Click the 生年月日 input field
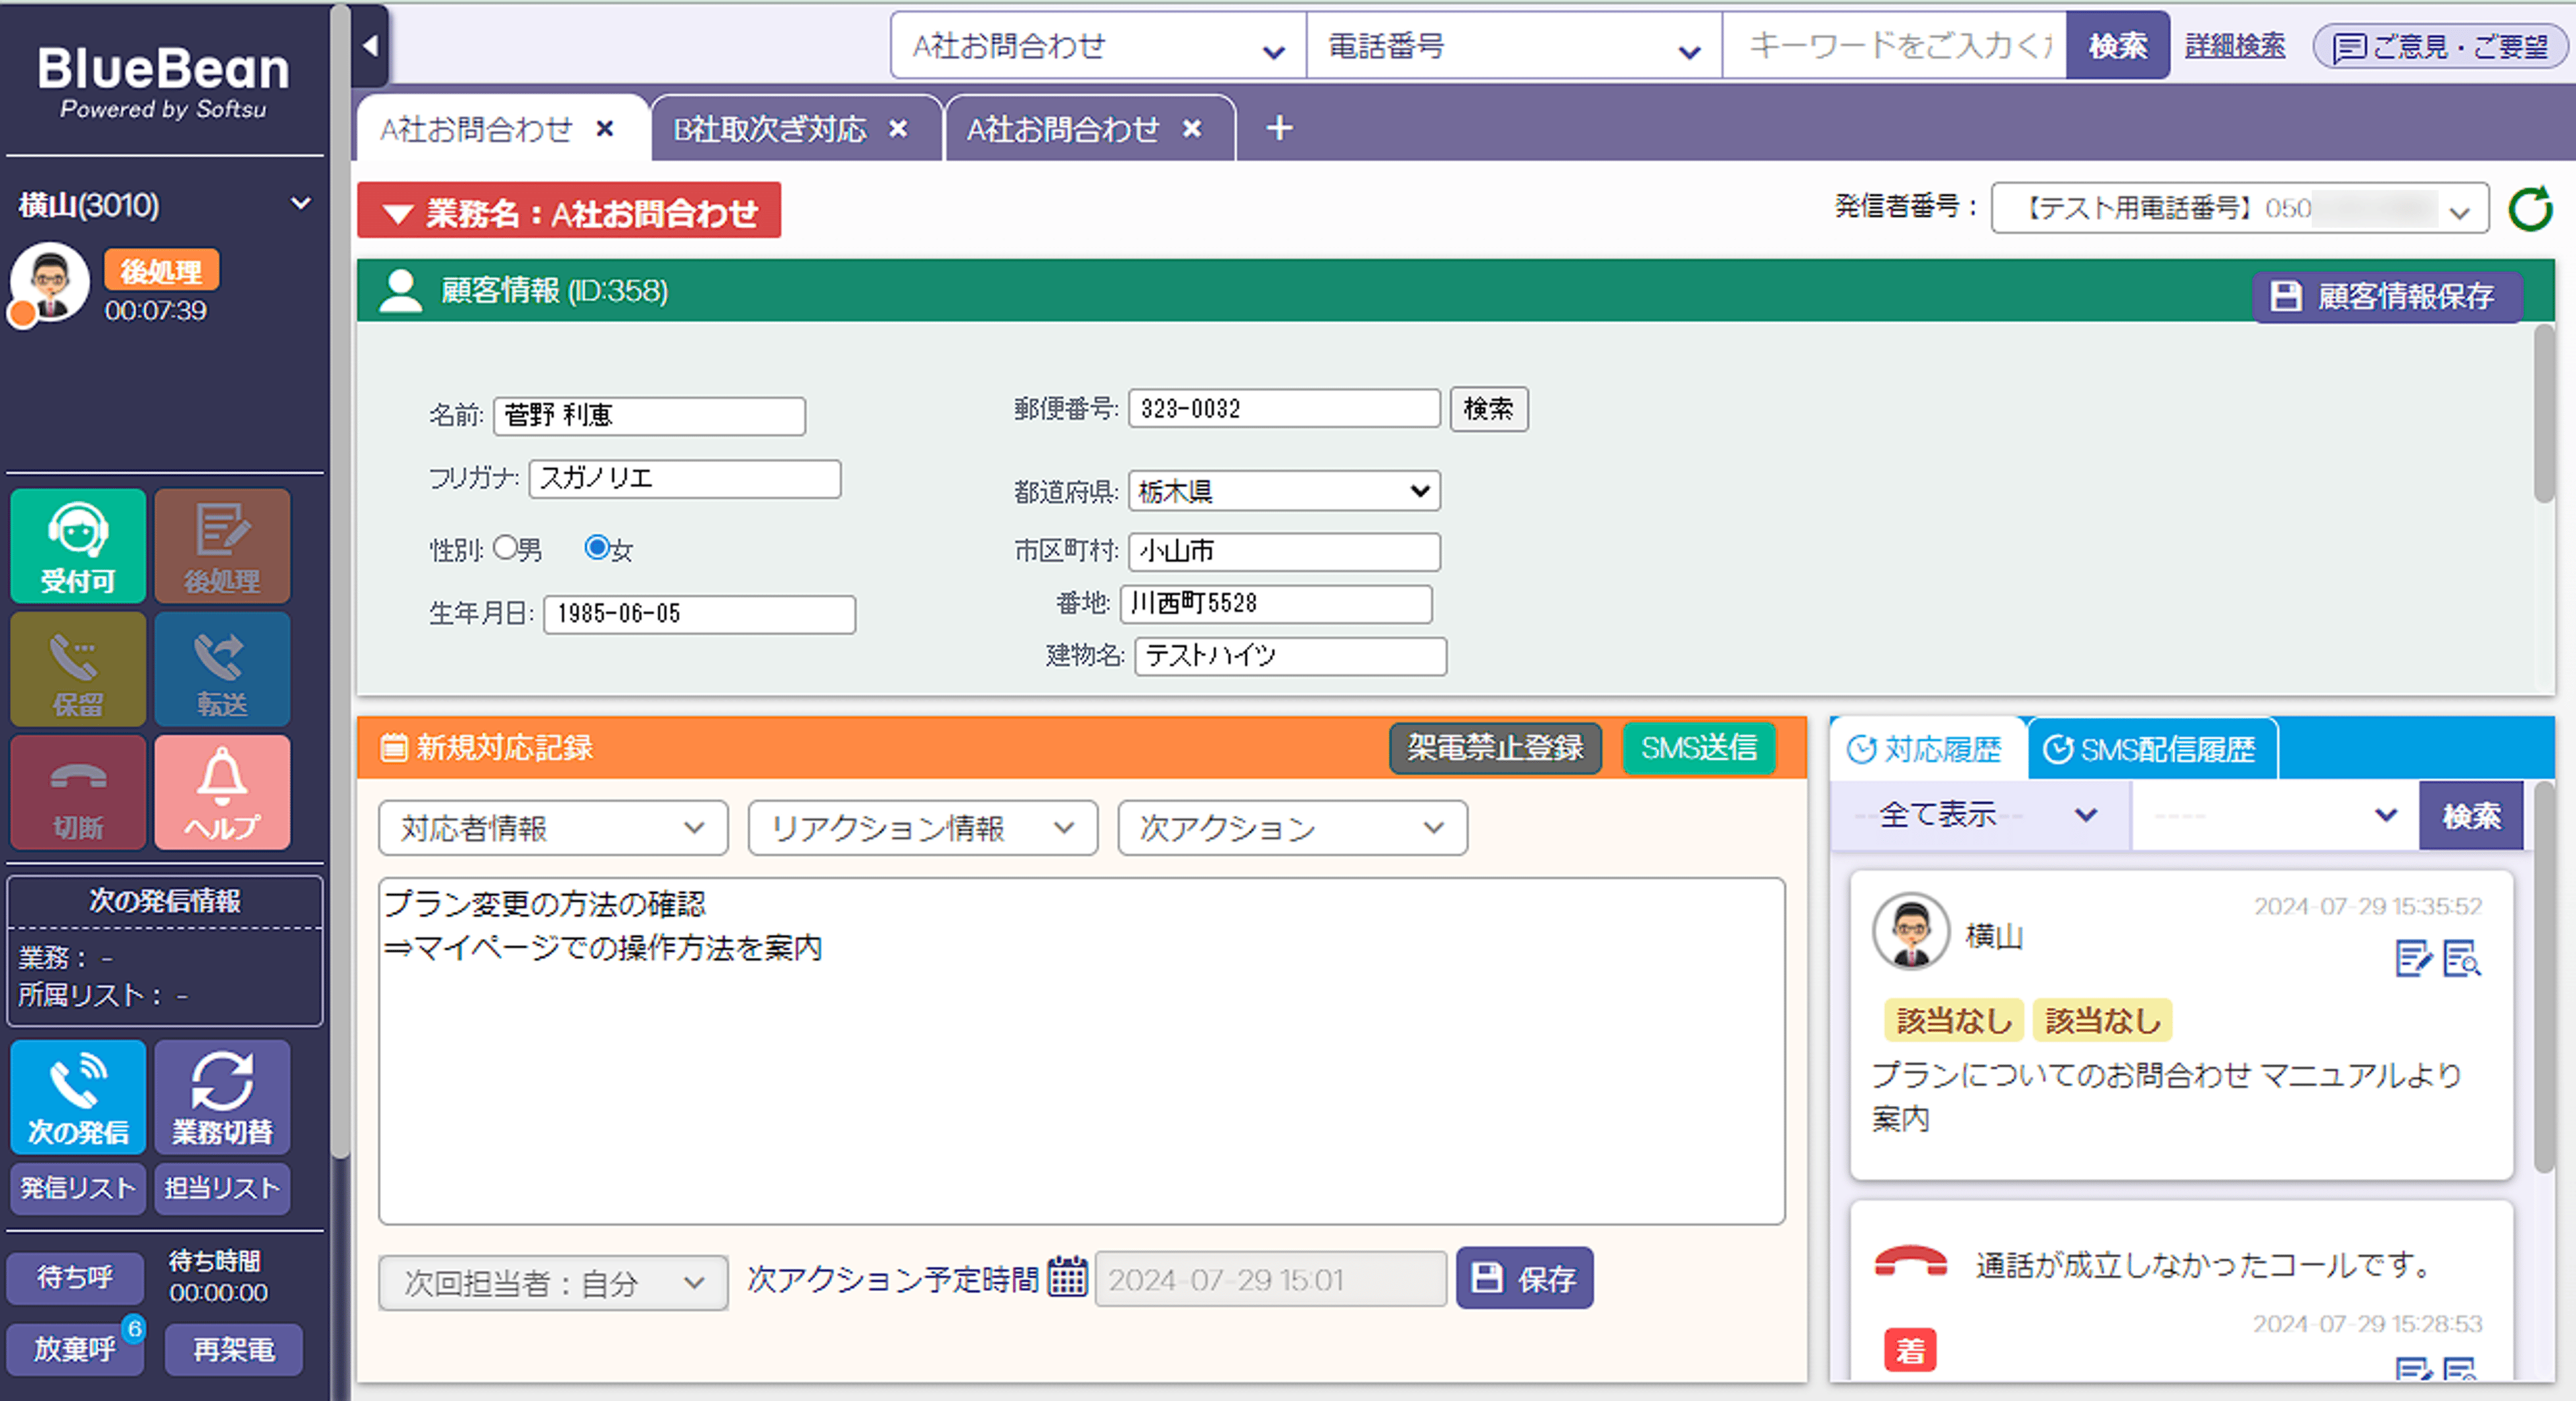Image resolution: width=2576 pixels, height=1401 pixels. click(x=699, y=614)
